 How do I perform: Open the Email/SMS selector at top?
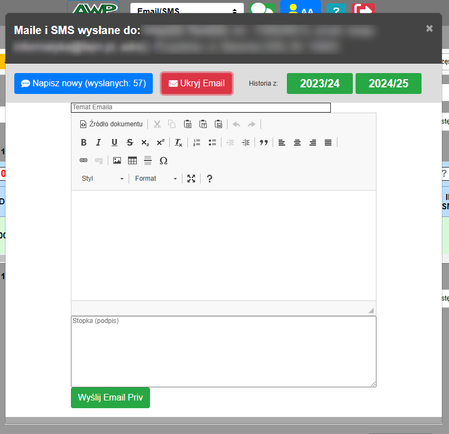tap(187, 10)
